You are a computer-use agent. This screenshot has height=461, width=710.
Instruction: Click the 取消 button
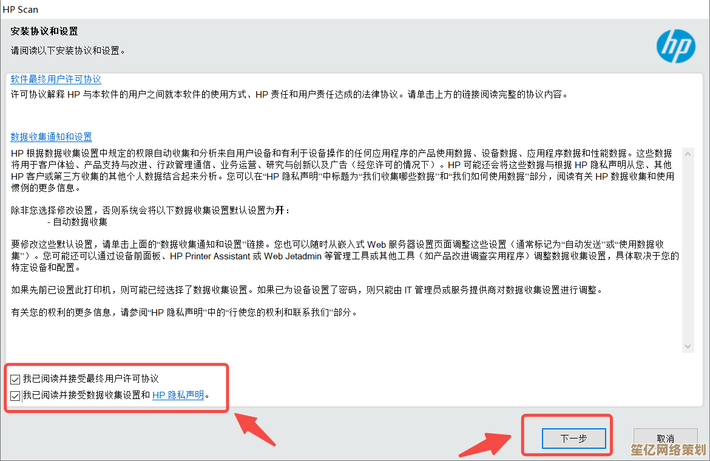pos(665,439)
